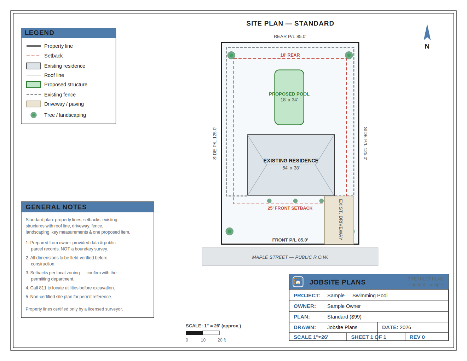The image size is (467, 361).
Task: Click the GENERAL NOTES header
Action: click(x=88, y=207)
